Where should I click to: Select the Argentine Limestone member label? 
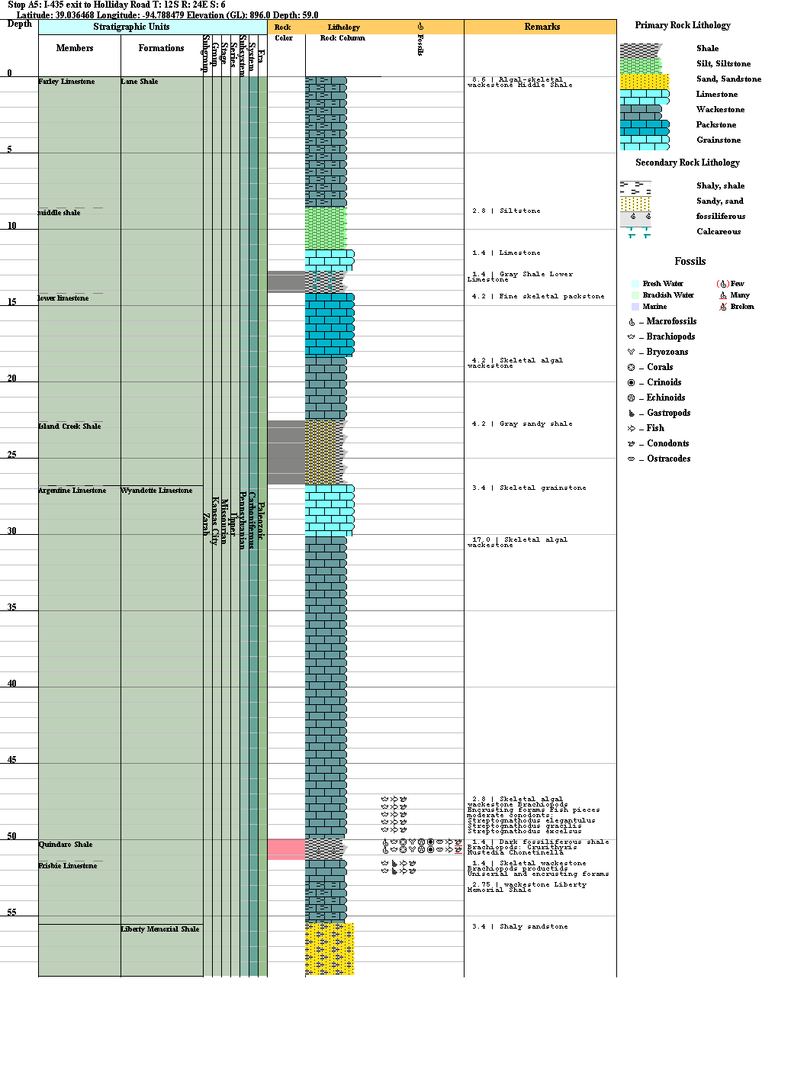72,491
